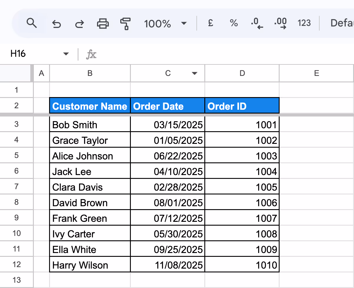The height and width of the screenshot is (288, 354).
Task: Select column E header
Action: tap(317, 73)
